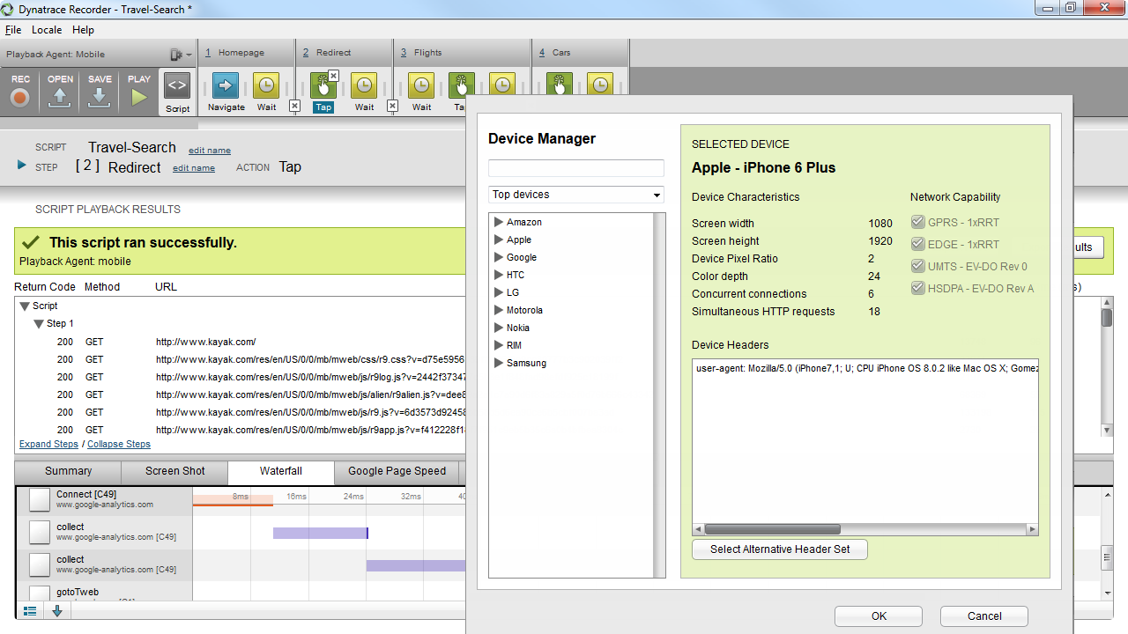Select the 3 Flights step header
This screenshot has height=634, width=1128.
[x=461, y=53]
